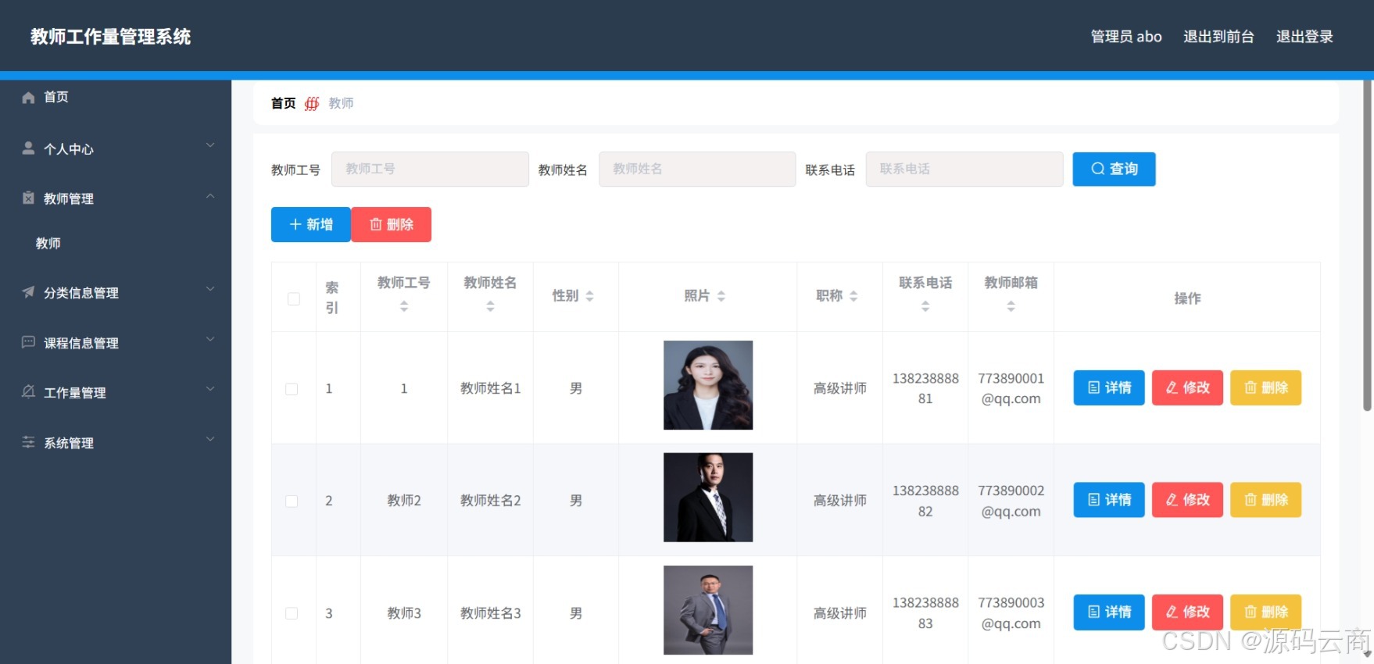Sort by 联系电话 using its sort arrows
1374x664 pixels.
[x=925, y=306]
